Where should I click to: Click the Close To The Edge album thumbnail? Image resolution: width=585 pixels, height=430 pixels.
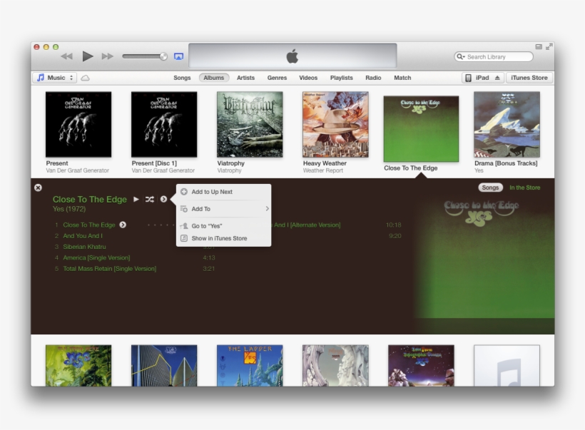421,128
